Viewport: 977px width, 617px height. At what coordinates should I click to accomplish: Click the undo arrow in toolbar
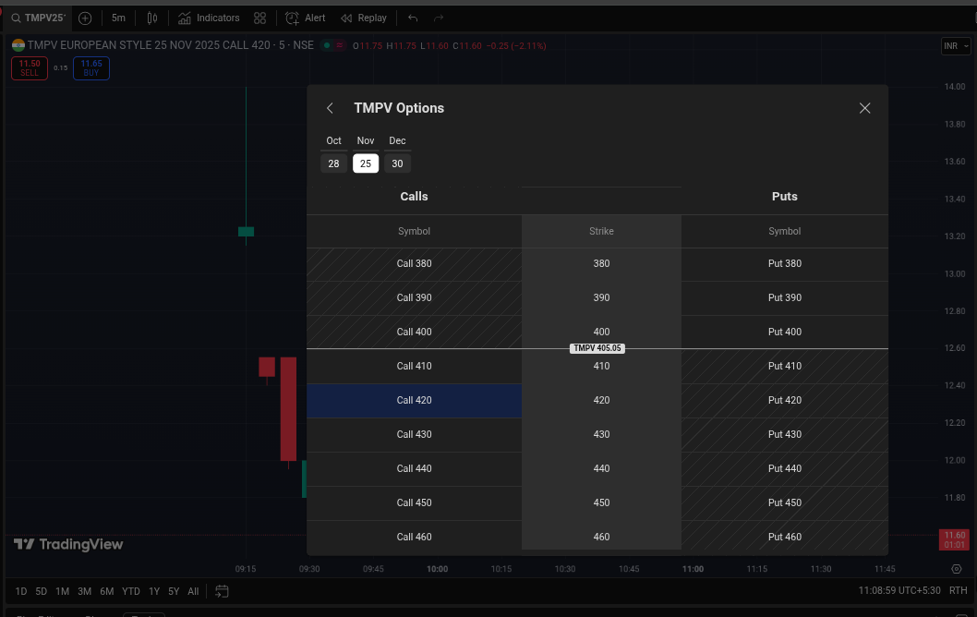coord(413,18)
